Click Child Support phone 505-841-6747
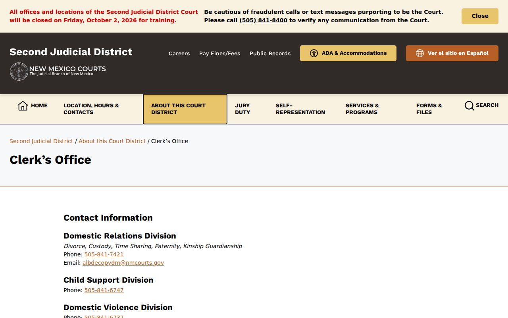508x318 pixels. [x=104, y=290]
